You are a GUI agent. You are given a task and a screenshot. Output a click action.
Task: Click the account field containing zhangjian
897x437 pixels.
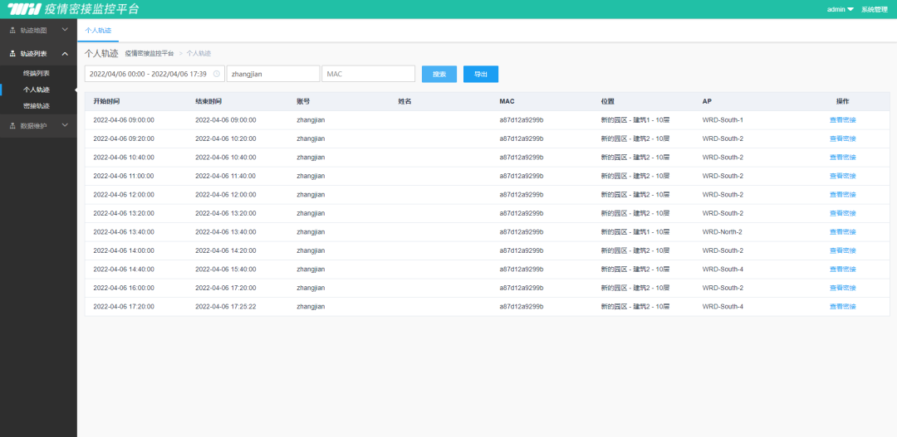click(x=273, y=74)
